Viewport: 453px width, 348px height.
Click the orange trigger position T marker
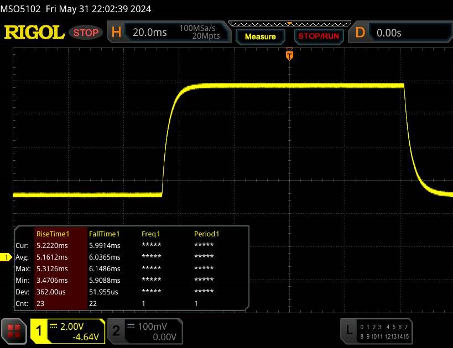click(x=289, y=55)
